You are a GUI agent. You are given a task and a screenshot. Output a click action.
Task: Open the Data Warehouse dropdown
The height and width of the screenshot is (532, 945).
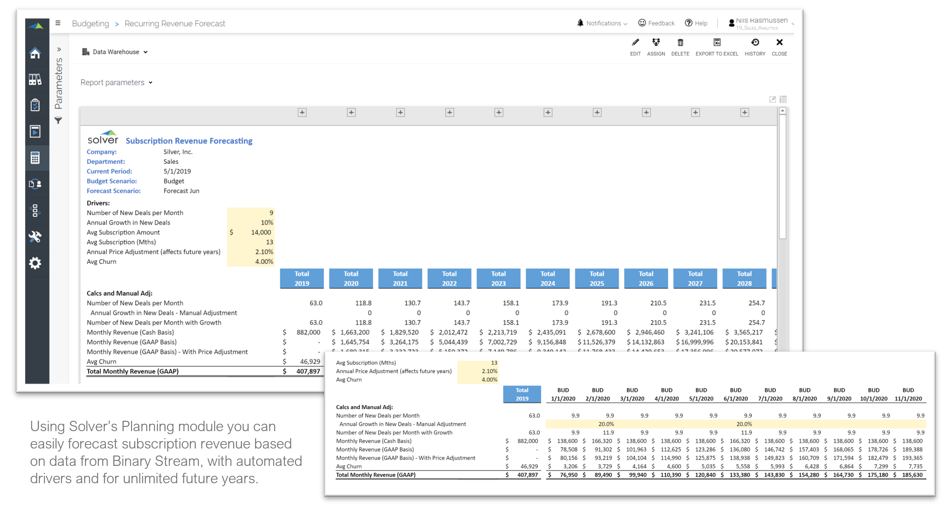[x=115, y=52]
